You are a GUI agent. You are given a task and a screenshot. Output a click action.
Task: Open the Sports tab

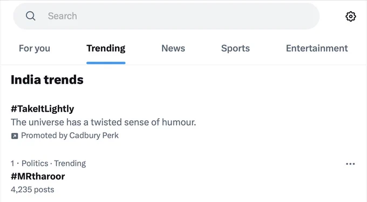click(x=235, y=48)
